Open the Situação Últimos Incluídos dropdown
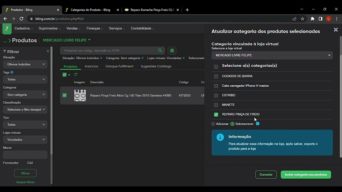342x192 pixels. pyautogui.click(x=25, y=64)
